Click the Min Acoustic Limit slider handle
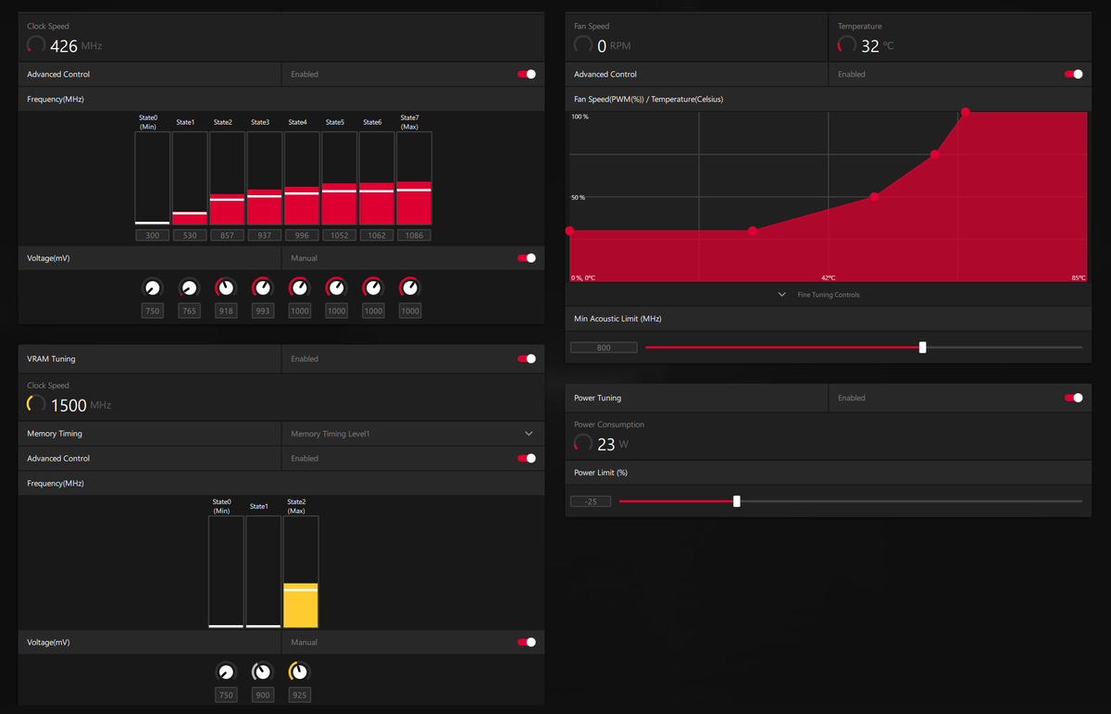 coord(922,348)
